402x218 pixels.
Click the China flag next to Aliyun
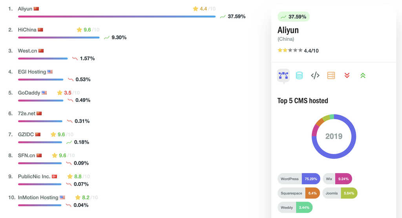click(x=37, y=9)
